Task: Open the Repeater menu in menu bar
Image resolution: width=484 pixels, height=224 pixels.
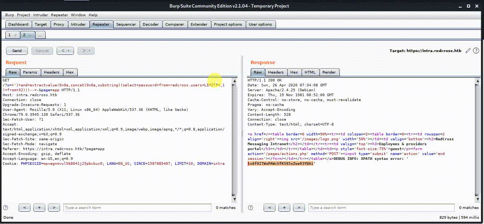Action: coord(59,15)
